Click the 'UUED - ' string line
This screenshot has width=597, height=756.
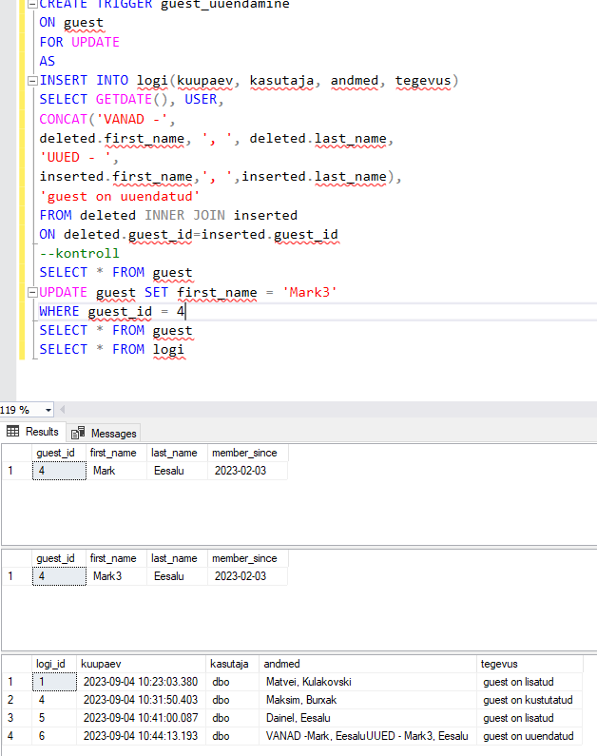(79, 158)
